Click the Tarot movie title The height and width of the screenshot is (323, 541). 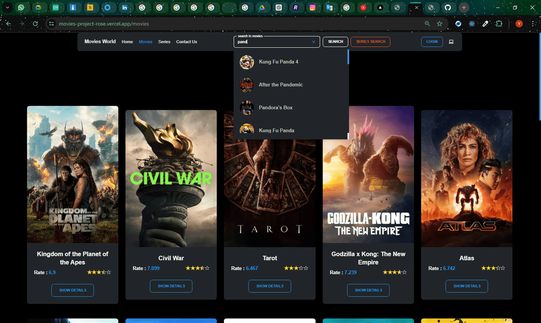[x=270, y=258]
